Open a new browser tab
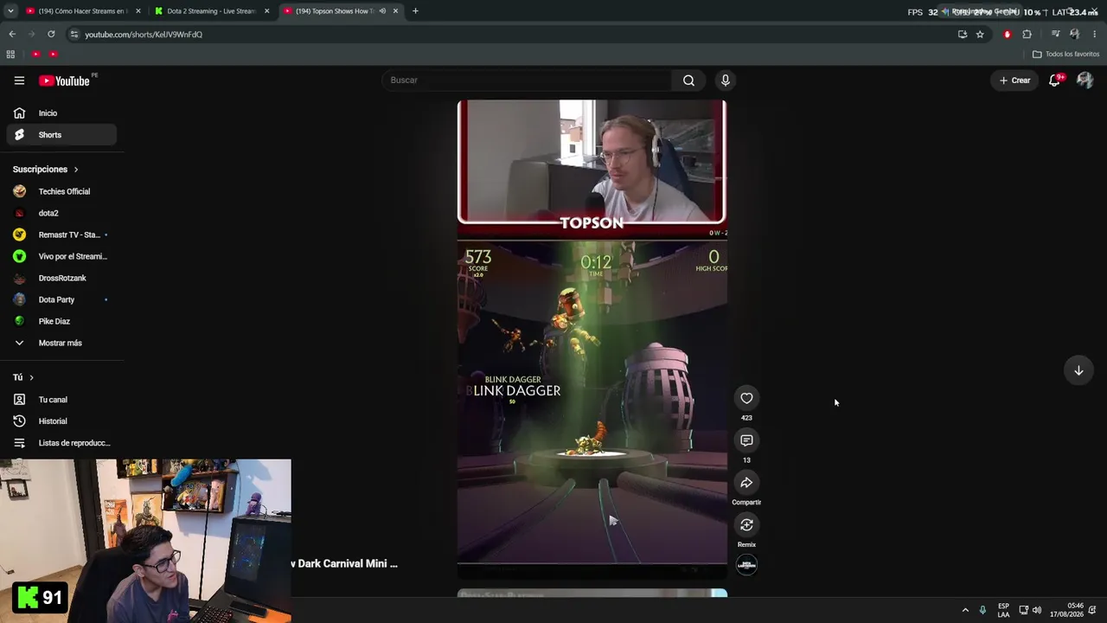 [x=415, y=11]
